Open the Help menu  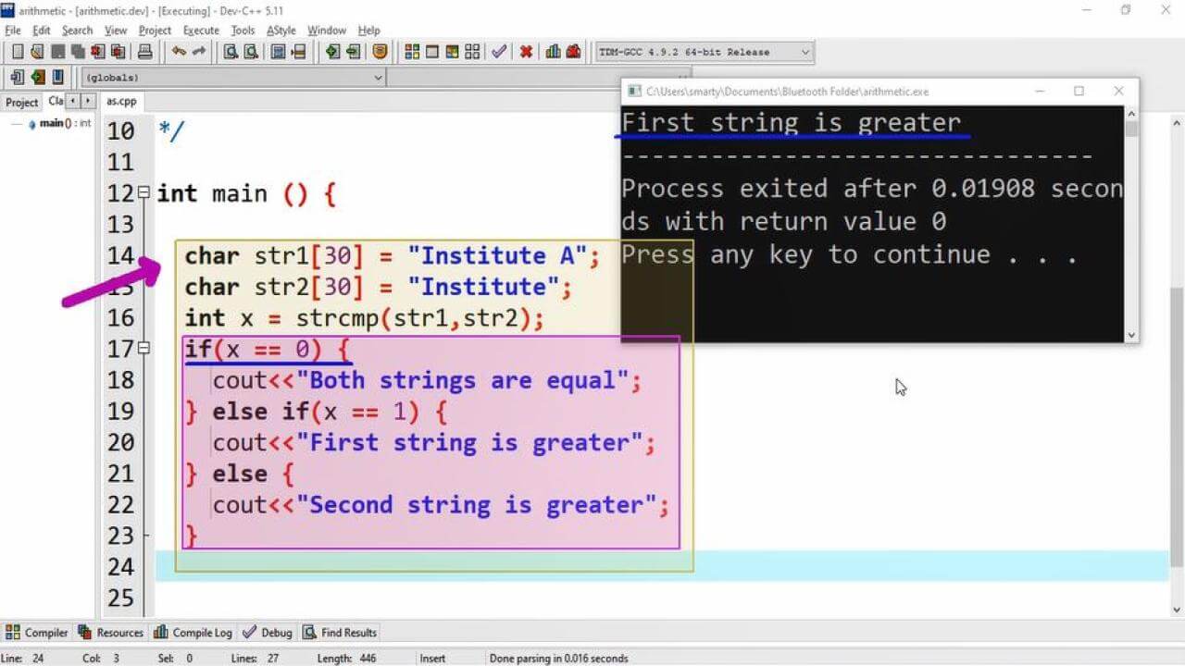click(x=368, y=31)
